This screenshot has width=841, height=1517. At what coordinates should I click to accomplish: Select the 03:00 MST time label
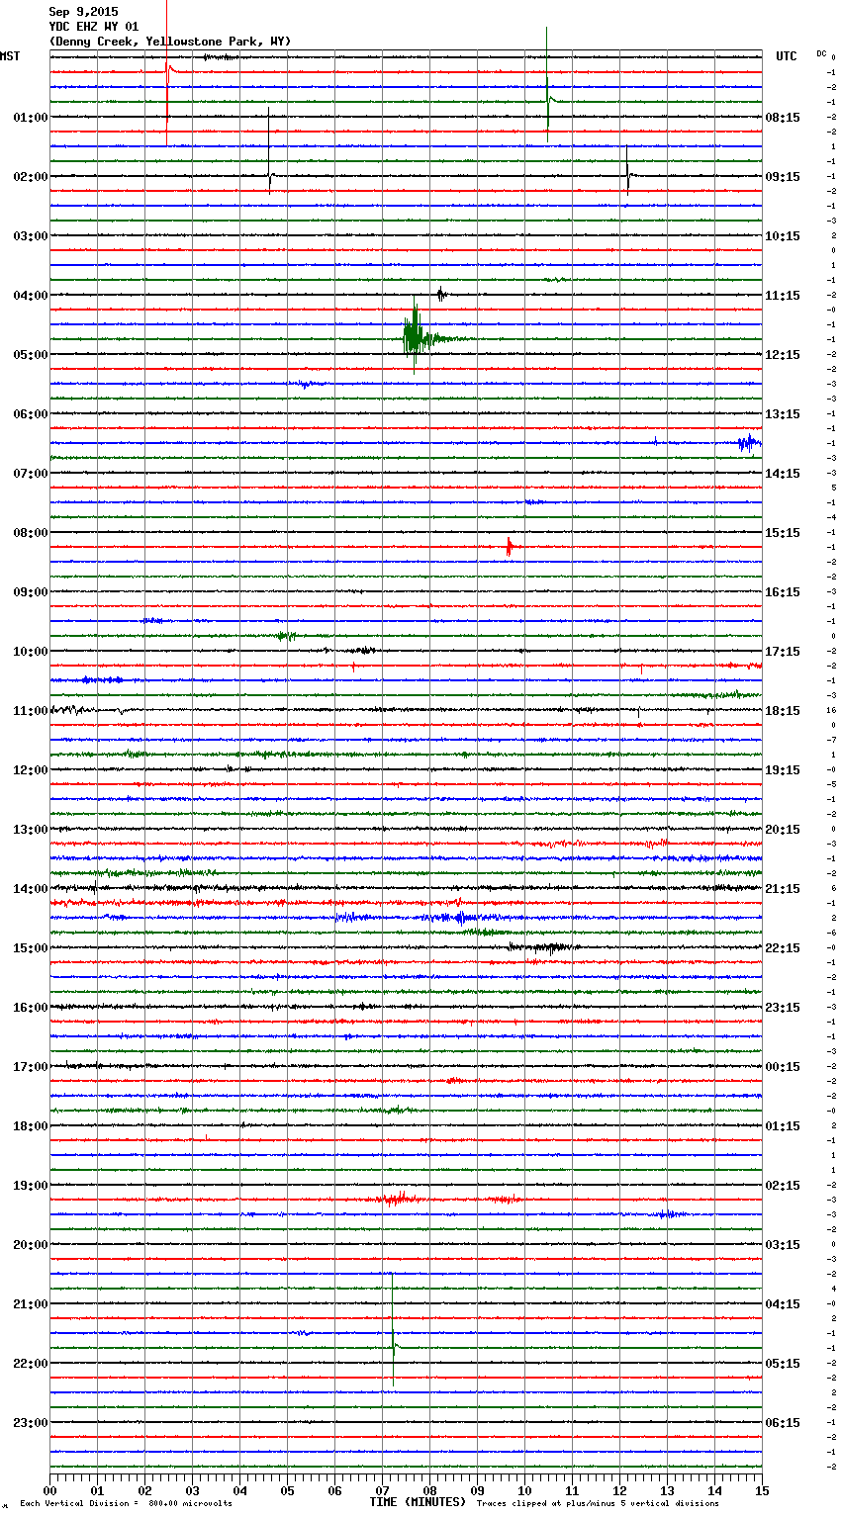coord(31,236)
